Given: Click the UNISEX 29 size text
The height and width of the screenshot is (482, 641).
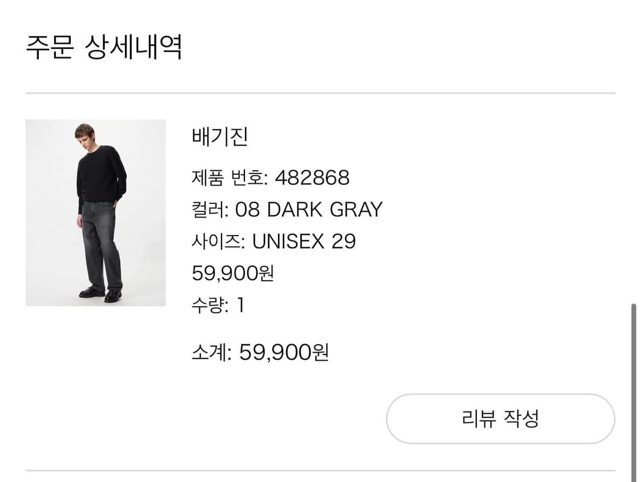Looking at the screenshot, I should pos(306,241).
